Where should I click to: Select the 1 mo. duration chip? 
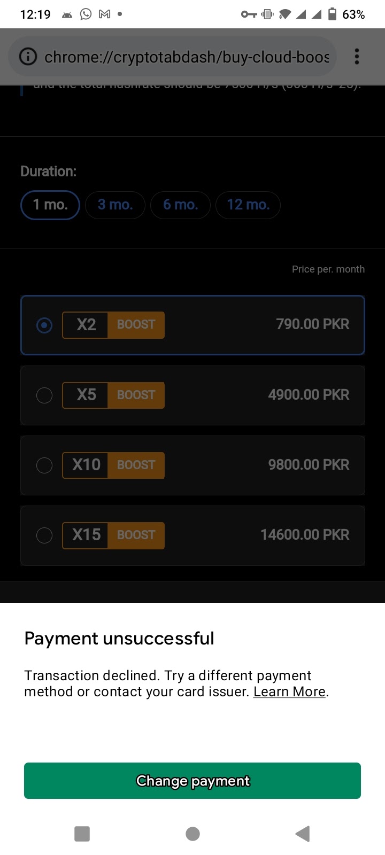[50, 205]
